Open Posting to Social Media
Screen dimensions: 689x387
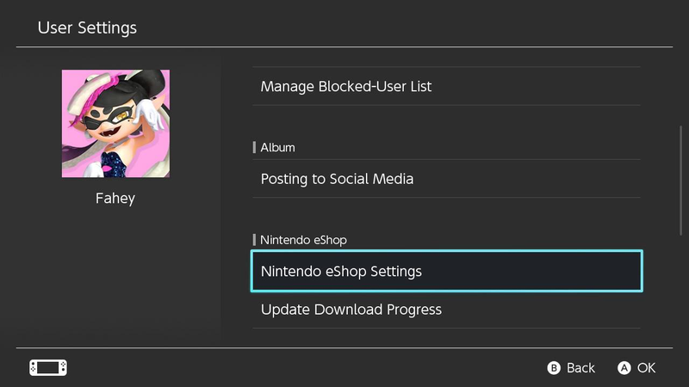[x=446, y=179]
